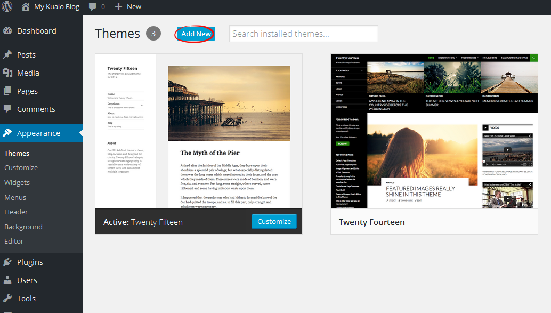This screenshot has height=313, width=551.
Task: Click the home icon beside My Kualo Blog
Action: point(25,7)
